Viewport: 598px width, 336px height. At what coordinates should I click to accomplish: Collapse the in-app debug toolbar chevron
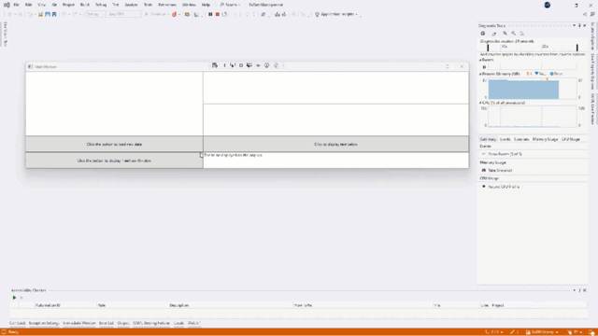coord(284,65)
